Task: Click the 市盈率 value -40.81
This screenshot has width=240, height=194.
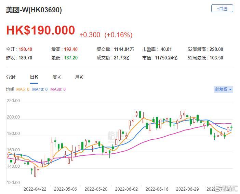Action: (x=165, y=49)
